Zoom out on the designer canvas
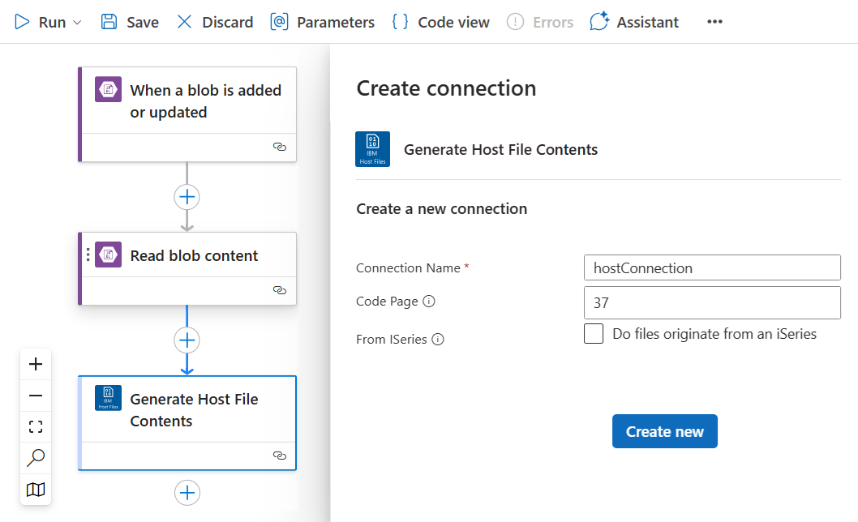 tap(36, 396)
